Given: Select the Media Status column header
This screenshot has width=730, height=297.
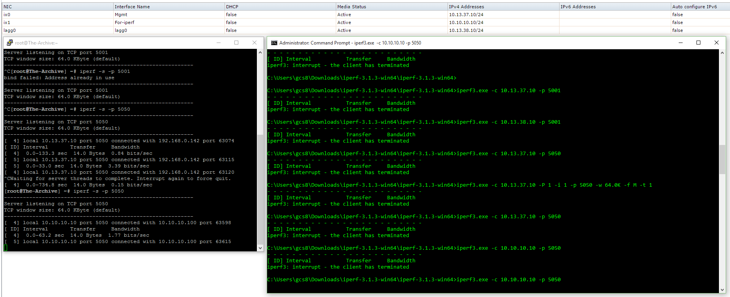Looking at the screenshot, I should click(392, 7).
